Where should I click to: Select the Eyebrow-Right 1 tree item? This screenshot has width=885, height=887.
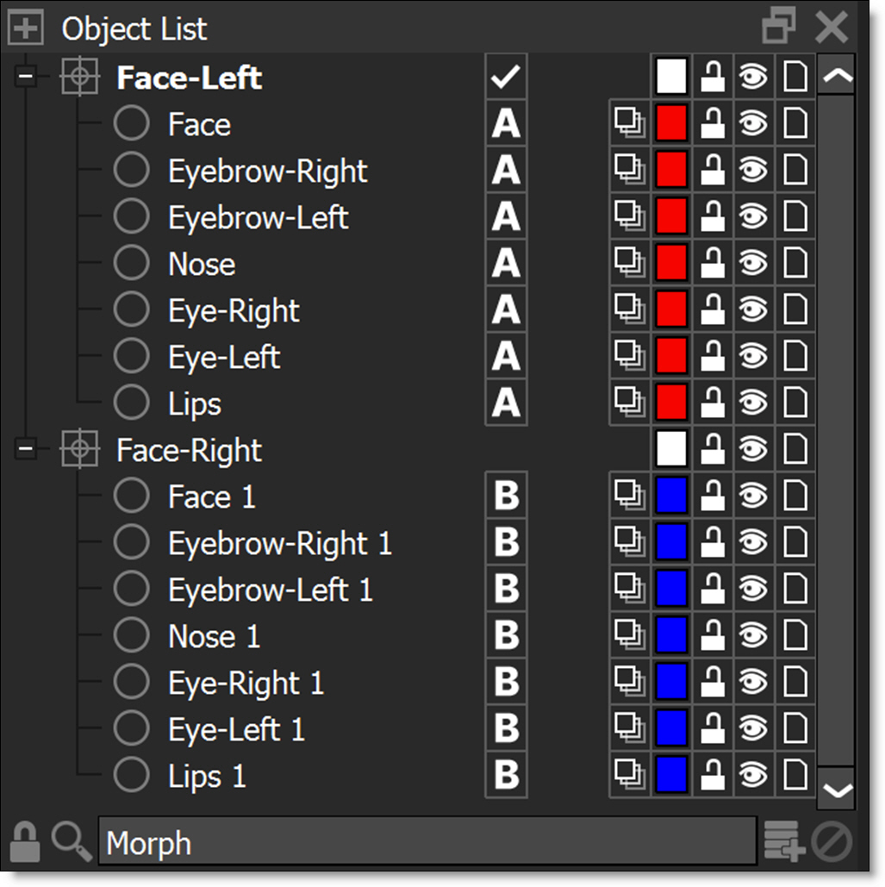point(279,543)
